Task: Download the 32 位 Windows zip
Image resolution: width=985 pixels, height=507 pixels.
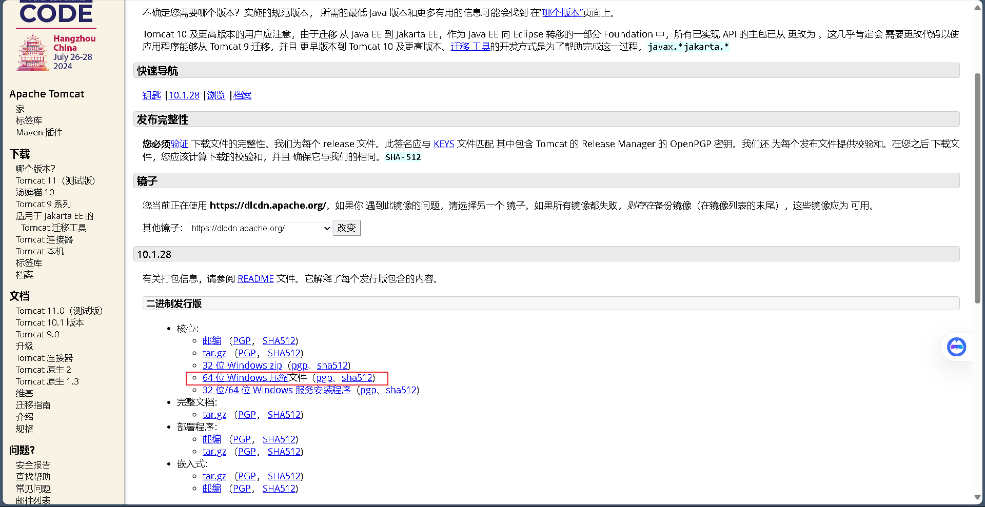Action: (242, 366)
